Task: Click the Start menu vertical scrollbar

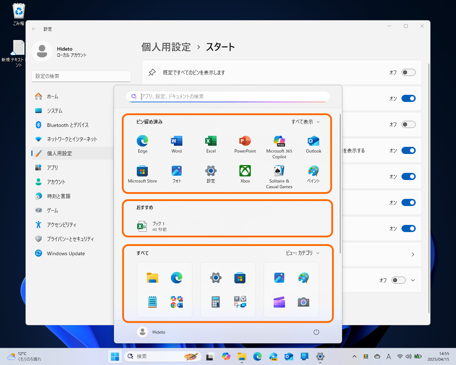Action: tap(340, 184)
